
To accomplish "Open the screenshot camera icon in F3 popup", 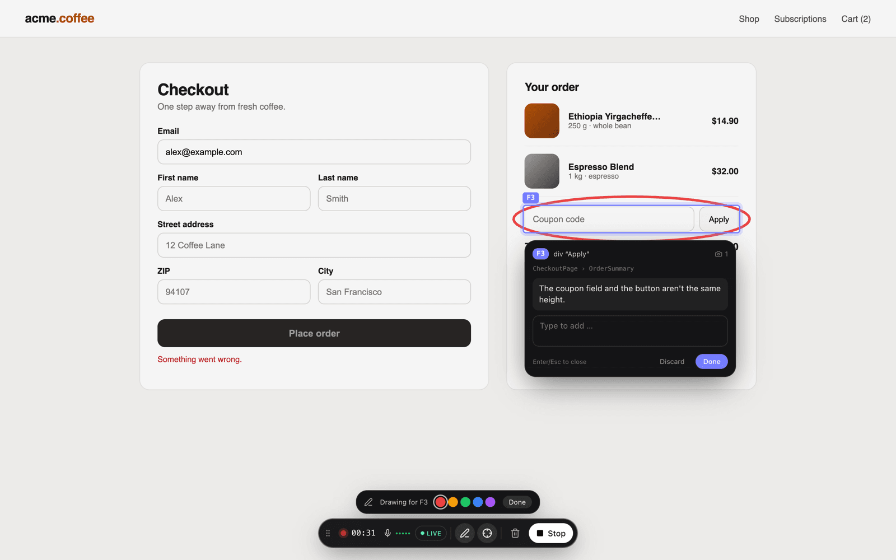I will [x=718, y=254].
